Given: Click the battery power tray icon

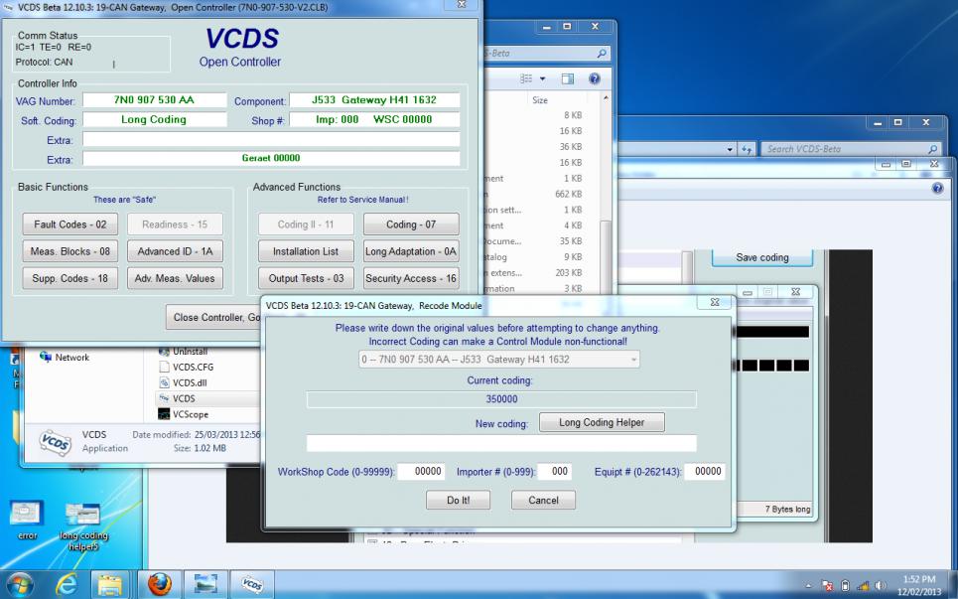Looking at the screenshot, I should click(846, 585).
